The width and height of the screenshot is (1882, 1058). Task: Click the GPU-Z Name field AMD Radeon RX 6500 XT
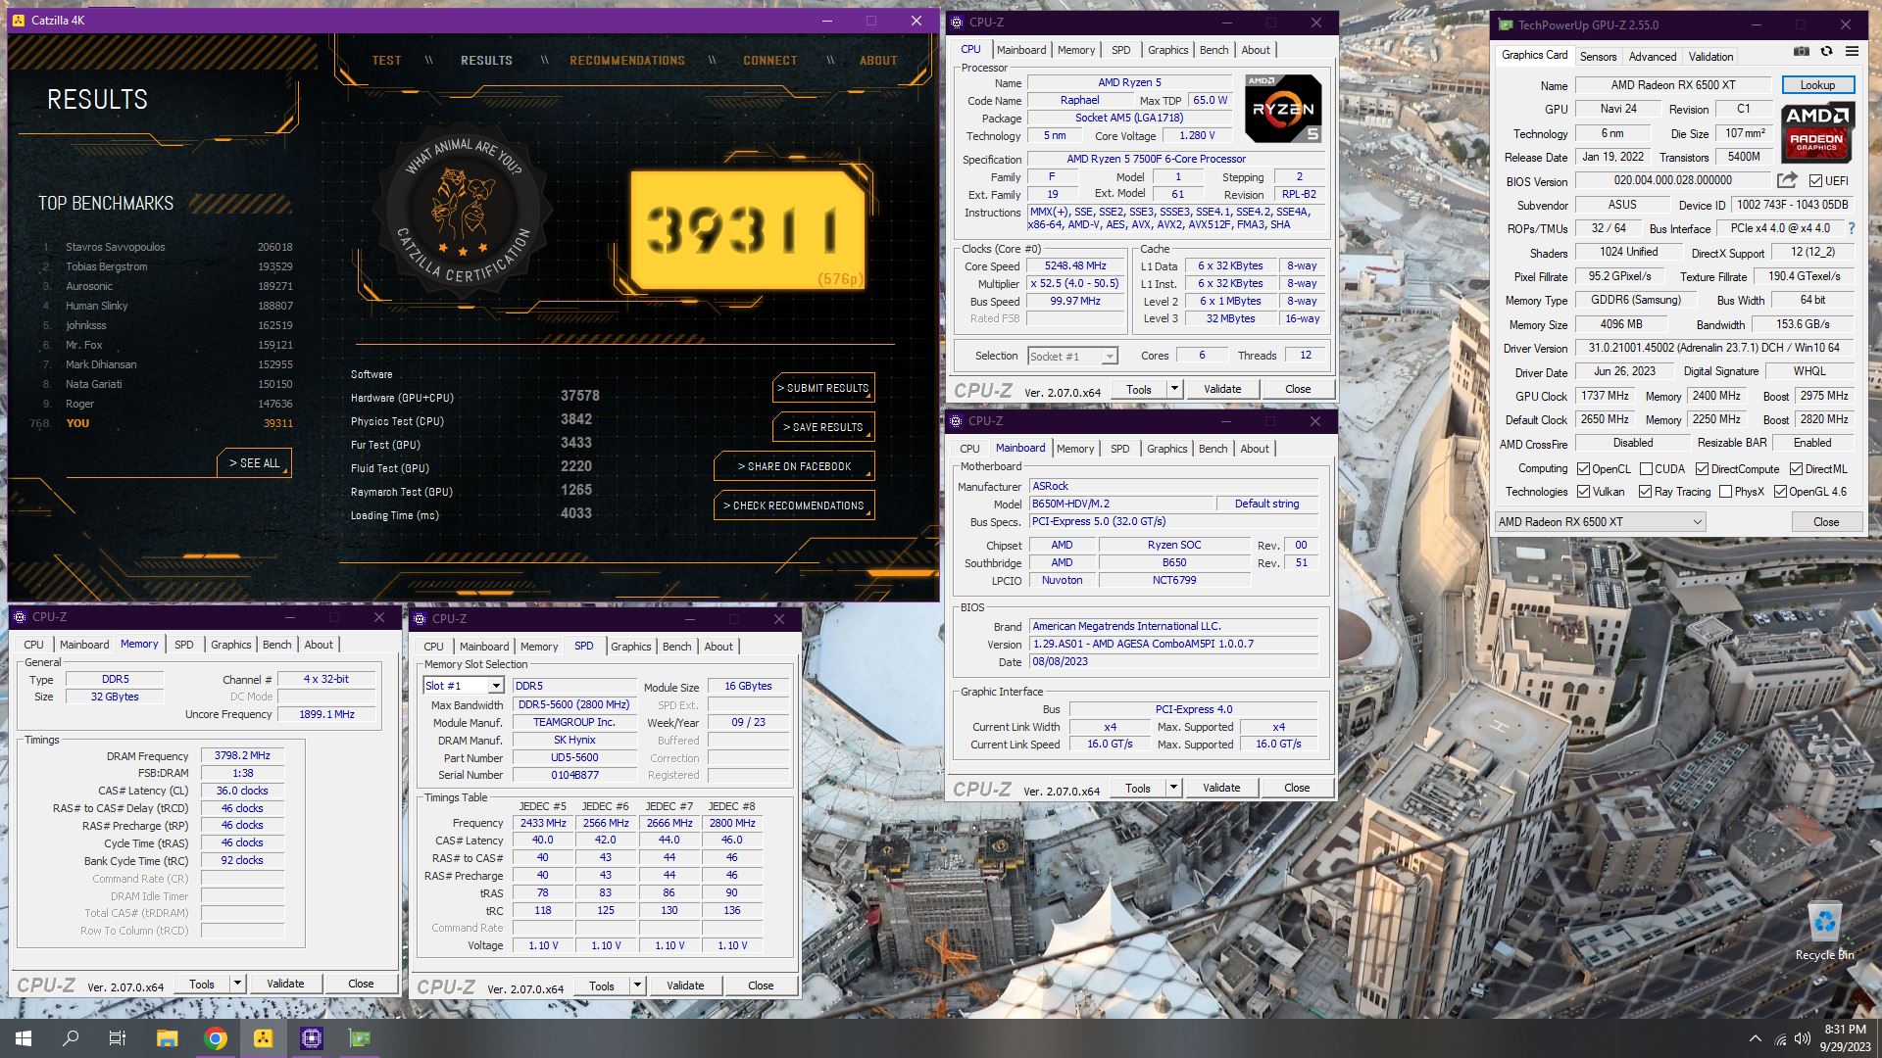click(x=1673, y=85)
